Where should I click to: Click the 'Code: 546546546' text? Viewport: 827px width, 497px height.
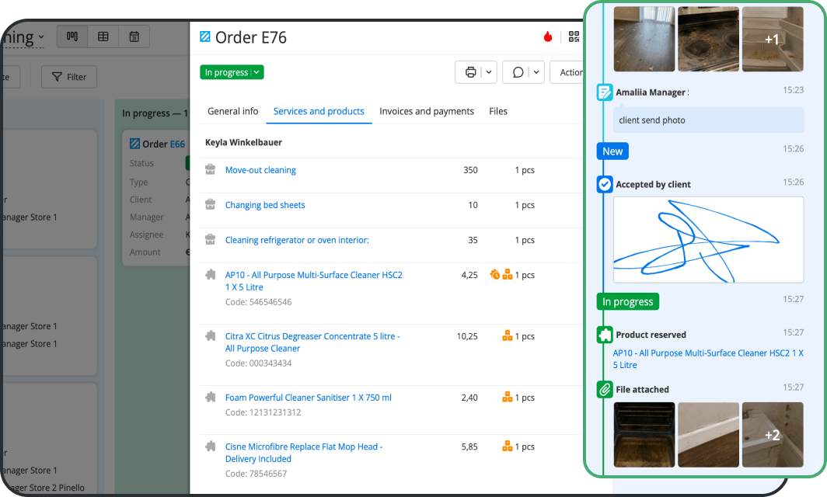[x=258, y=302]
